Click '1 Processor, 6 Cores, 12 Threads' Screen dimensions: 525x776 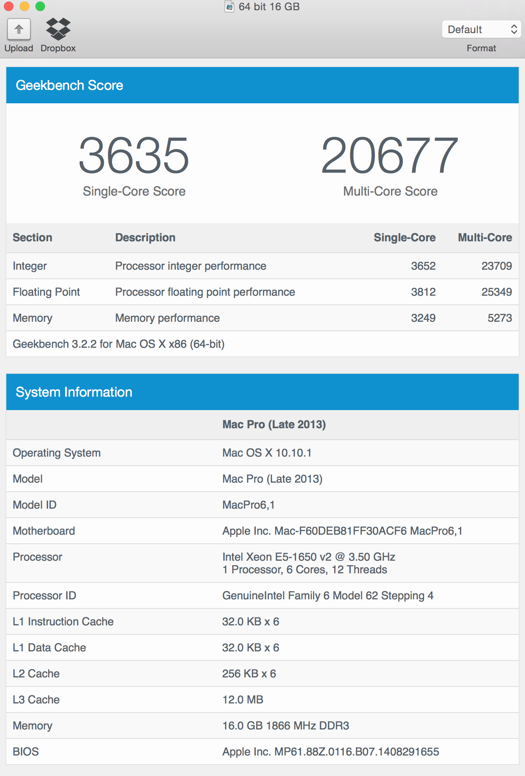coord(305,569)
